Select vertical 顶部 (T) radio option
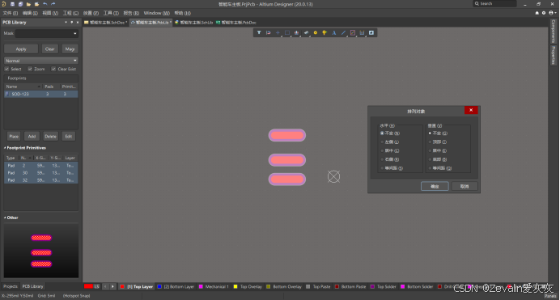This screenshot has width=560, height=300. (438, 142)
